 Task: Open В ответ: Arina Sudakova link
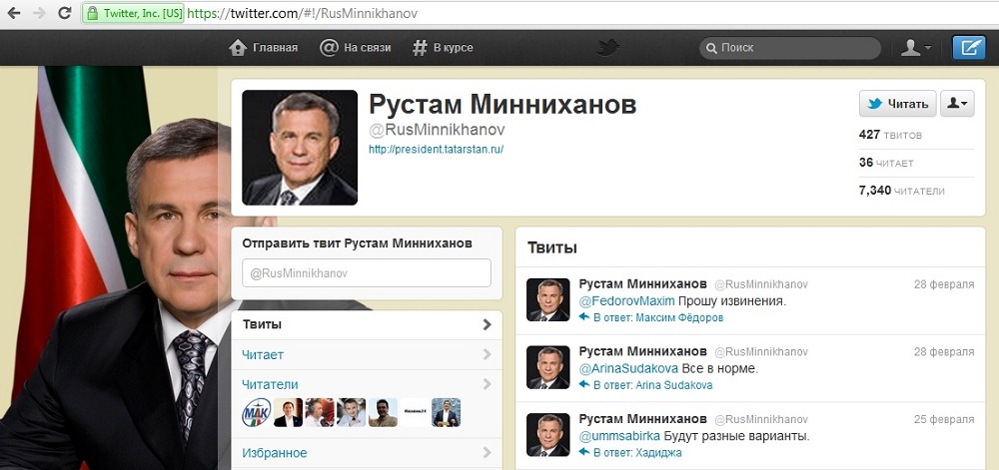653,385
